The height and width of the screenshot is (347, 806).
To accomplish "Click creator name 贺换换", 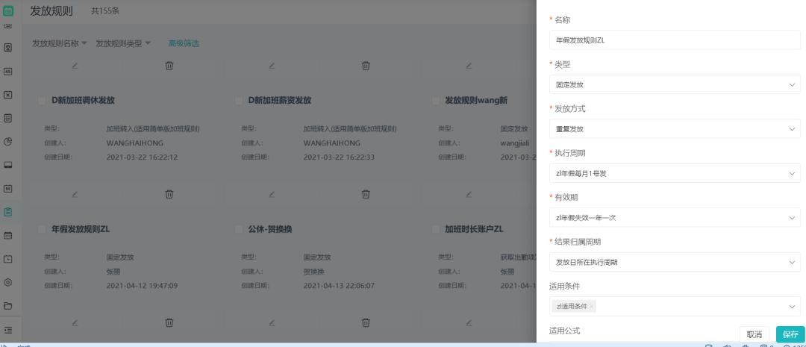I will (313, 272).
